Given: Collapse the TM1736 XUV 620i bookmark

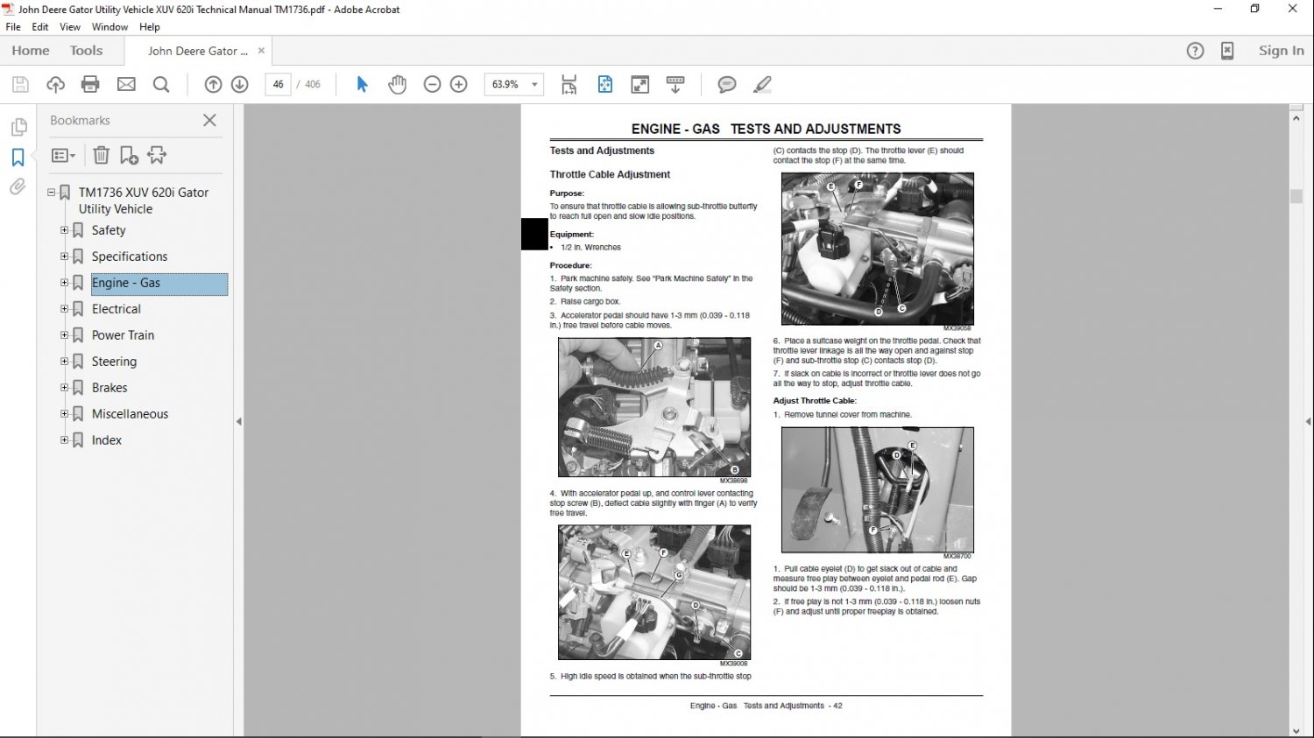Looking at the screenshot, I should tap(52, 192).
